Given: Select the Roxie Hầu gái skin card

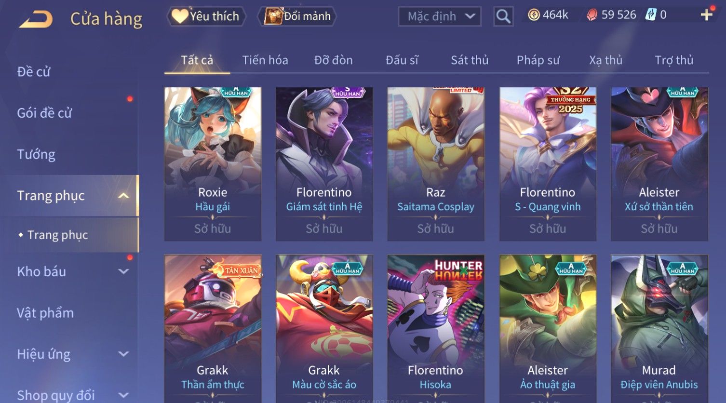Looking at the screenshot, I should tap(213, 164).
